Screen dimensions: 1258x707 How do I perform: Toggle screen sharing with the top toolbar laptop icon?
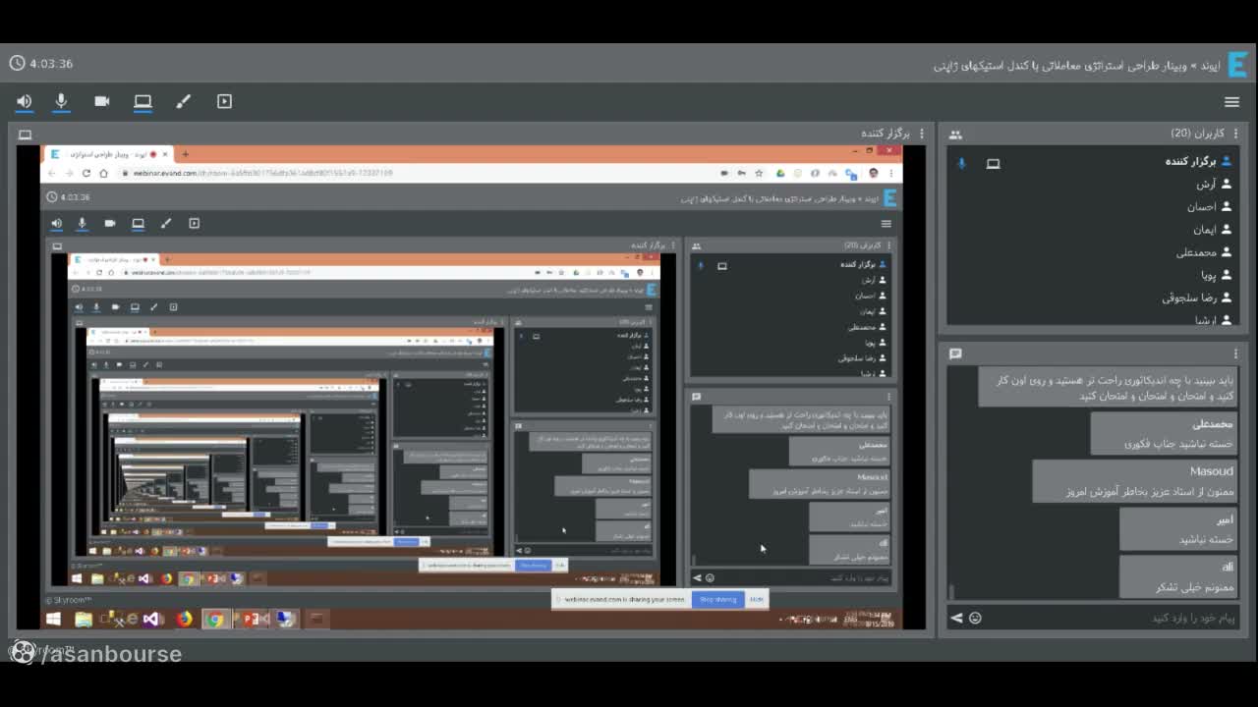pos(143,101)
